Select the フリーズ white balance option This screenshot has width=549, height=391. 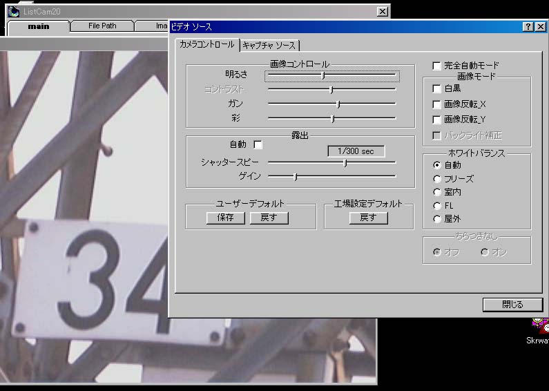point(436,178)
